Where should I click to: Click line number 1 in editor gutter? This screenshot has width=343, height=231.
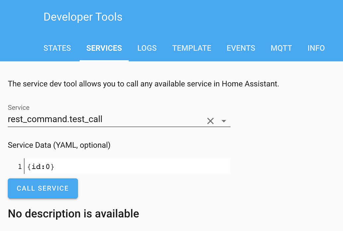click(x=20, y=167)
